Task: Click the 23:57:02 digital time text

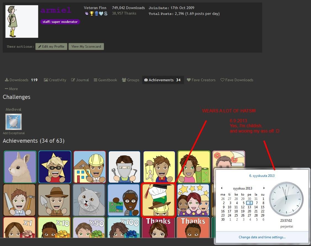Action: (x=286, y=220)
